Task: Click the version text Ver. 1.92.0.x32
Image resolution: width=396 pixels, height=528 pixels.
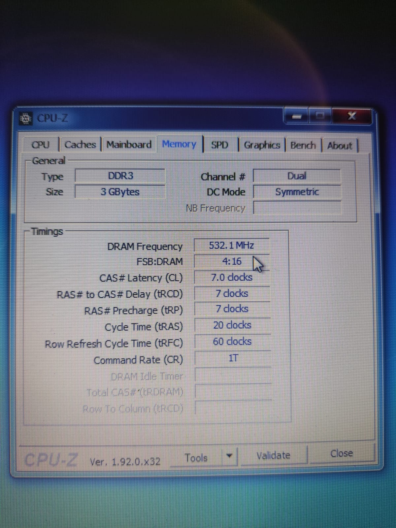Action: [125, 461]
